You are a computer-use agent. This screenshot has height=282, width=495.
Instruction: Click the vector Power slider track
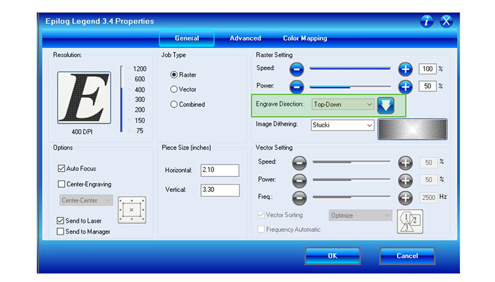click(351, 179)
